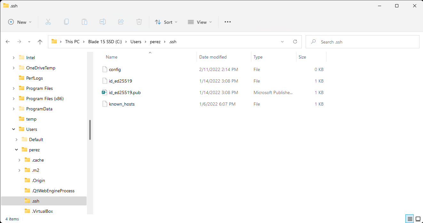
Task: Switch to Details view layout toggle
Action: click(x=410, y=219)
